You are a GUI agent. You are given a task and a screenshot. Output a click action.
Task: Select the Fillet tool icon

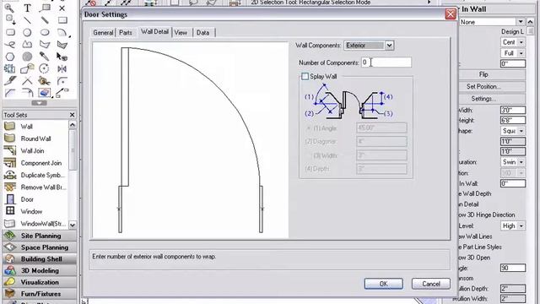(62, 81)
